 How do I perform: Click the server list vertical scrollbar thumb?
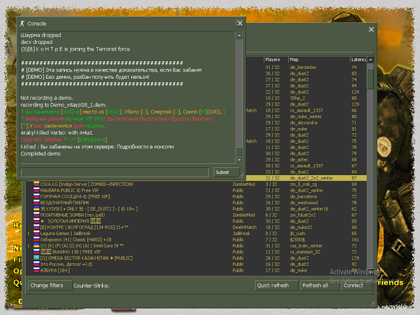click(370, 79)
